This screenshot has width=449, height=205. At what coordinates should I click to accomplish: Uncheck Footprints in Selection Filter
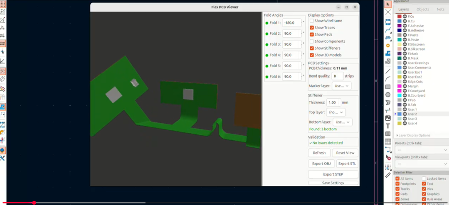pyautogui.click(x=397, y=184)
